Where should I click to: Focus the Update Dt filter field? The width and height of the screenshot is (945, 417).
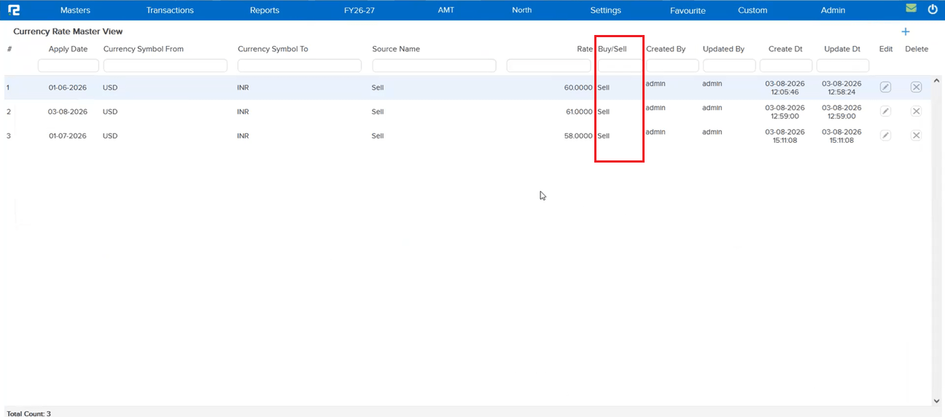click(x=843, y=66)
